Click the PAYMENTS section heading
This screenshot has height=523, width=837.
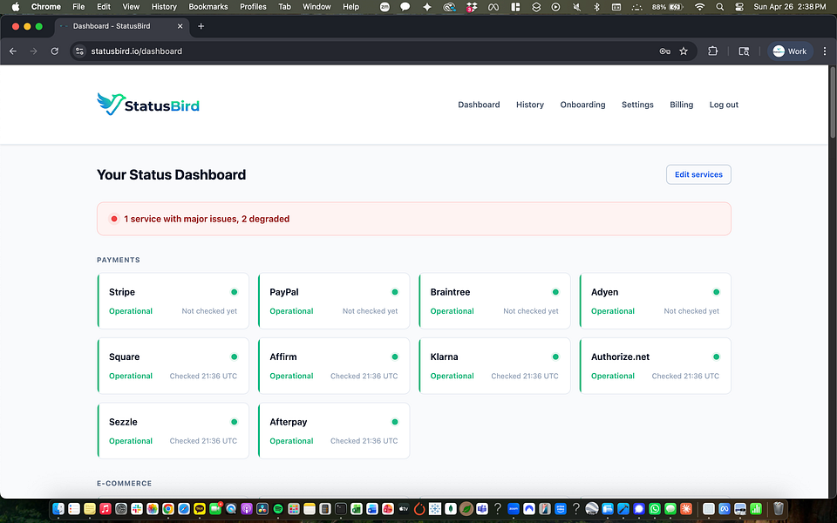click(119, 260)
